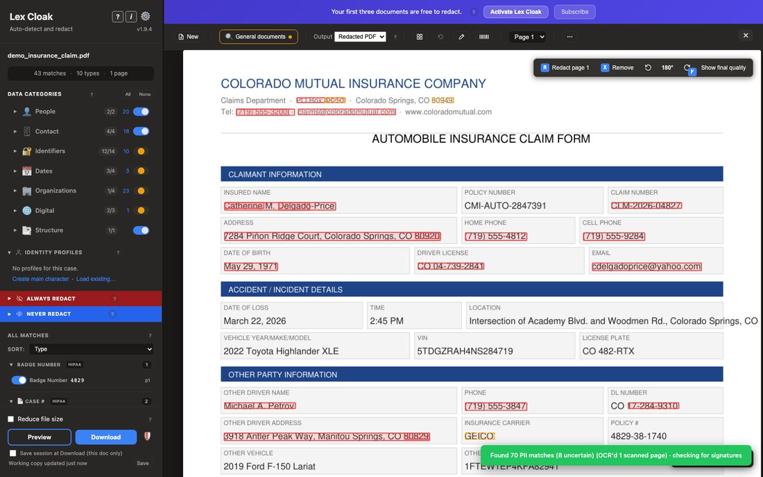Image resolution: width=763 pixels, height=477 pixels.
Task: Toggle the People category switch
Action: 141,112
